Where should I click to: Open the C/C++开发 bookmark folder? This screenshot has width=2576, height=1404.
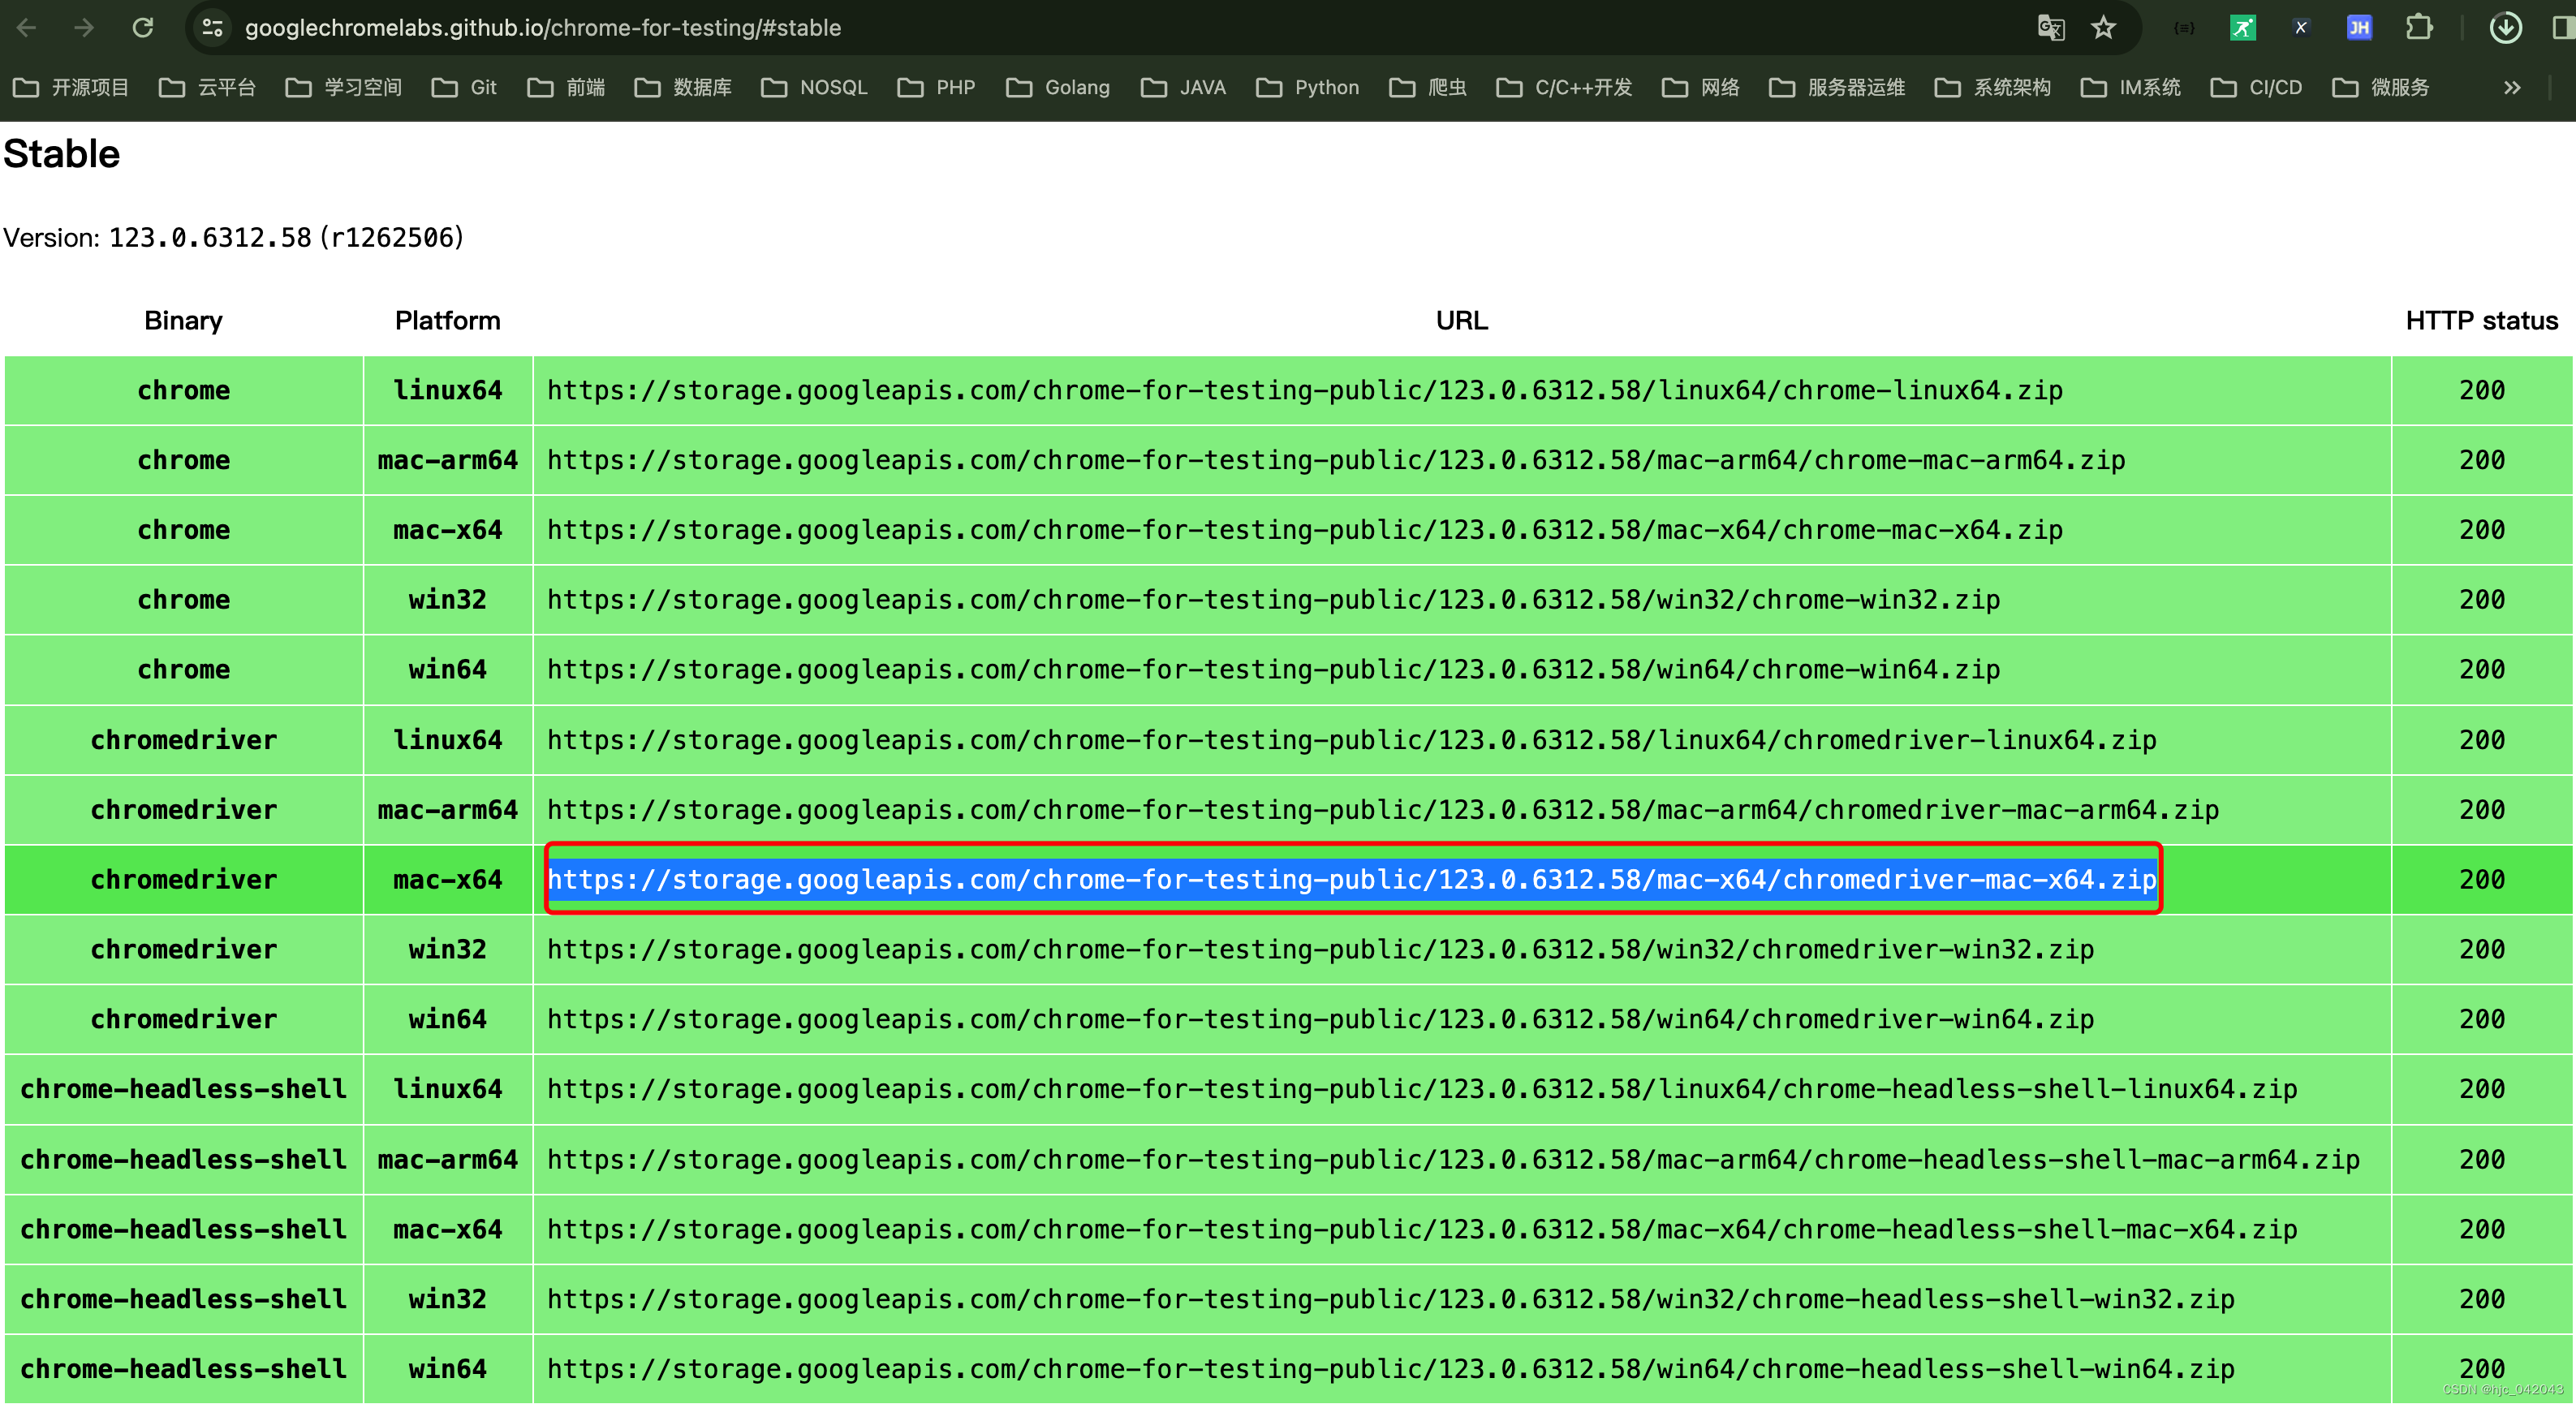[x=1564, y=88]
